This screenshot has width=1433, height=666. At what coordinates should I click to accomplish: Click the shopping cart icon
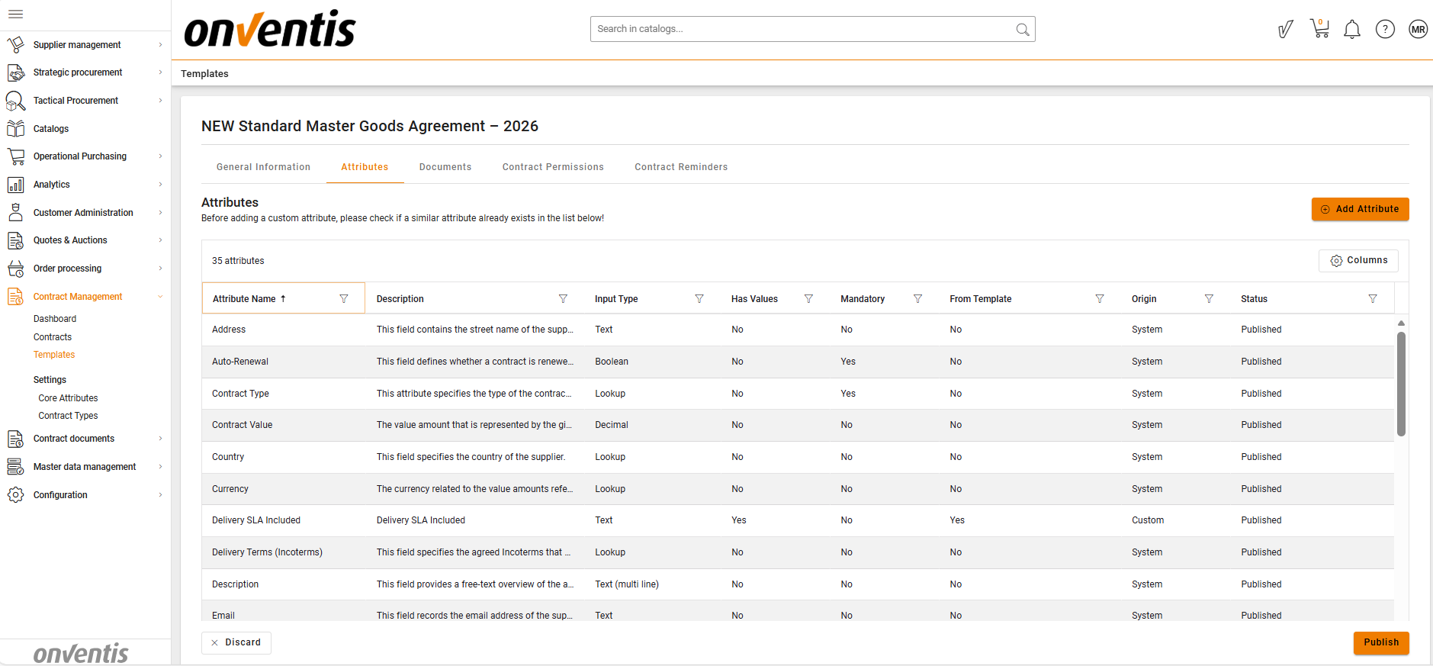pyautogui.click(x=1319, y=29)
